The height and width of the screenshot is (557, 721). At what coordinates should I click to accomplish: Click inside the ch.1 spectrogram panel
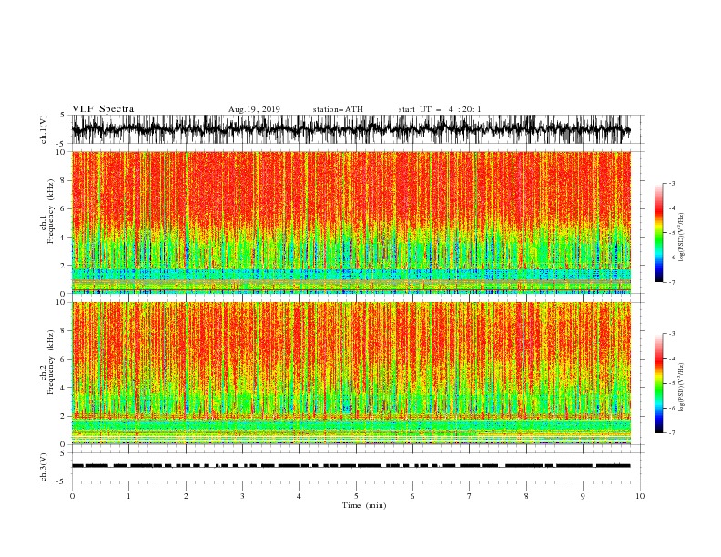coord(350,222)
